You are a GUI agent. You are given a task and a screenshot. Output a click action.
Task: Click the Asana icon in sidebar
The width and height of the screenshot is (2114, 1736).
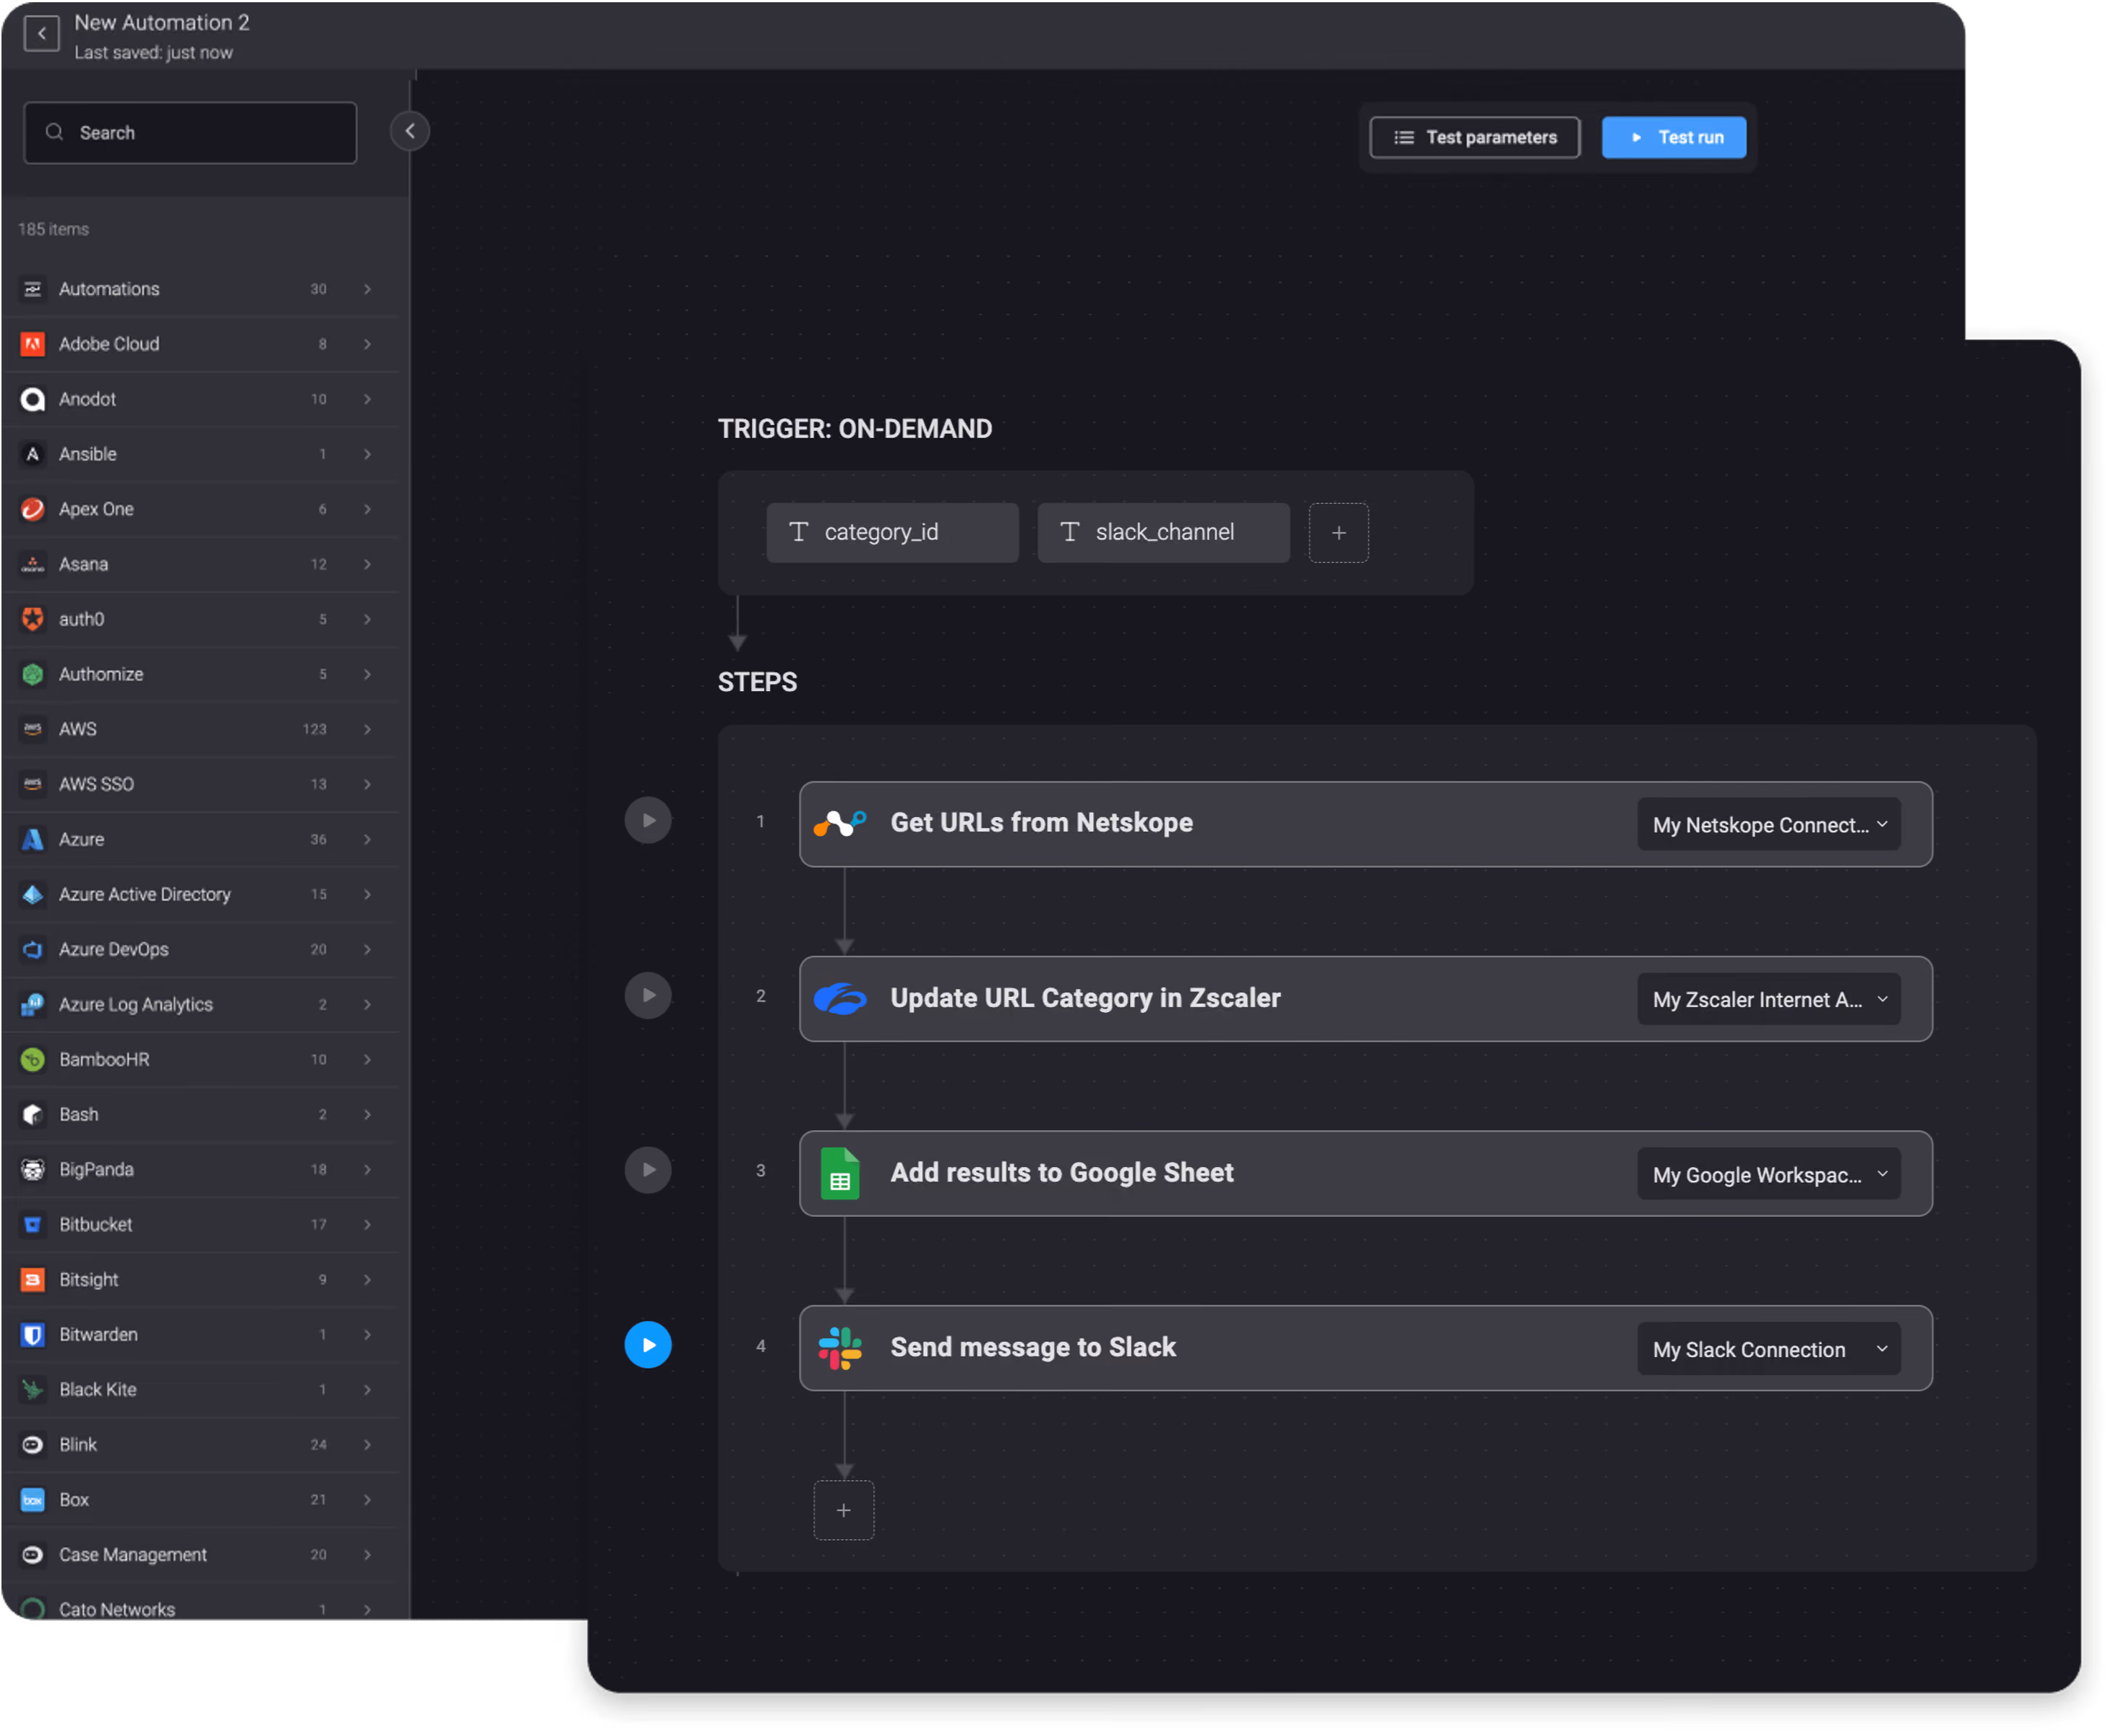coord(33,564)
